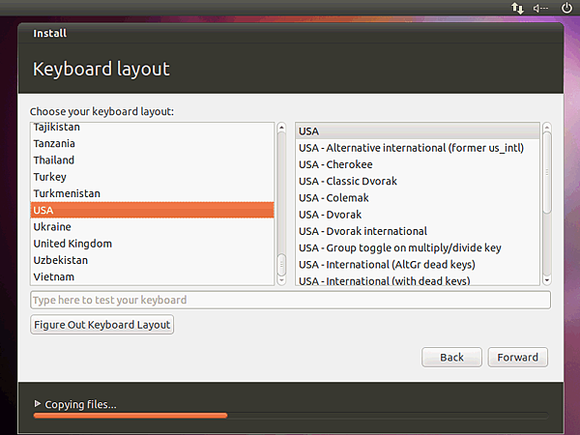The width and height of the screenshot is (580, 435).
Task: Select United Kingdom in the country list
Action: [x=152, y=244]
